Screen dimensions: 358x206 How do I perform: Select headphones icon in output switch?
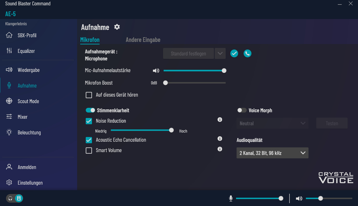coord(10,198)
